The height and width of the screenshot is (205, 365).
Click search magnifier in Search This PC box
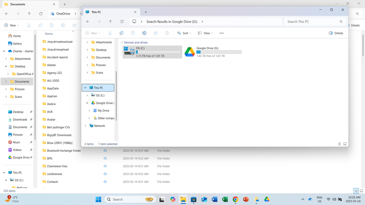click(341, 22)
